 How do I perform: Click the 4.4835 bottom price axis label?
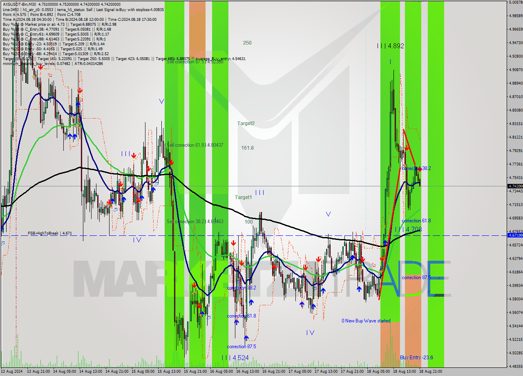tap(516, 366)
